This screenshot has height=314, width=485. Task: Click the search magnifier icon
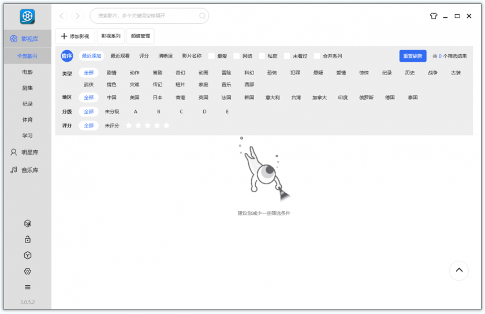coord(202,16)
